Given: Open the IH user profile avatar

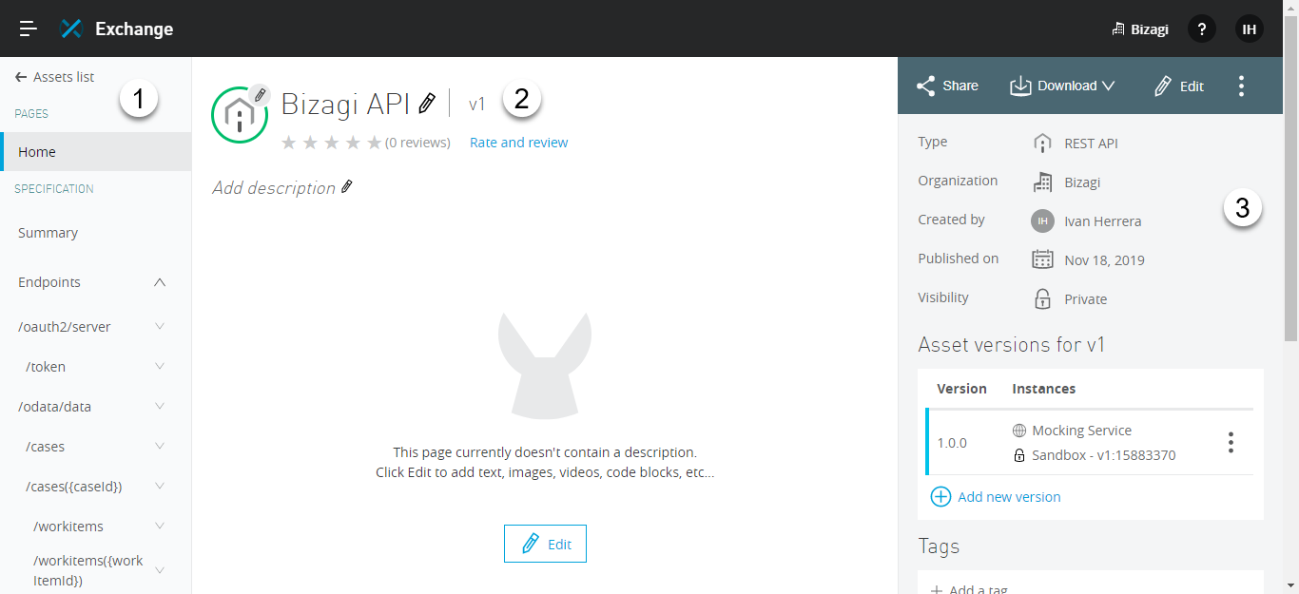Looking at the screenshot, I should click(x=1250, y=29).
